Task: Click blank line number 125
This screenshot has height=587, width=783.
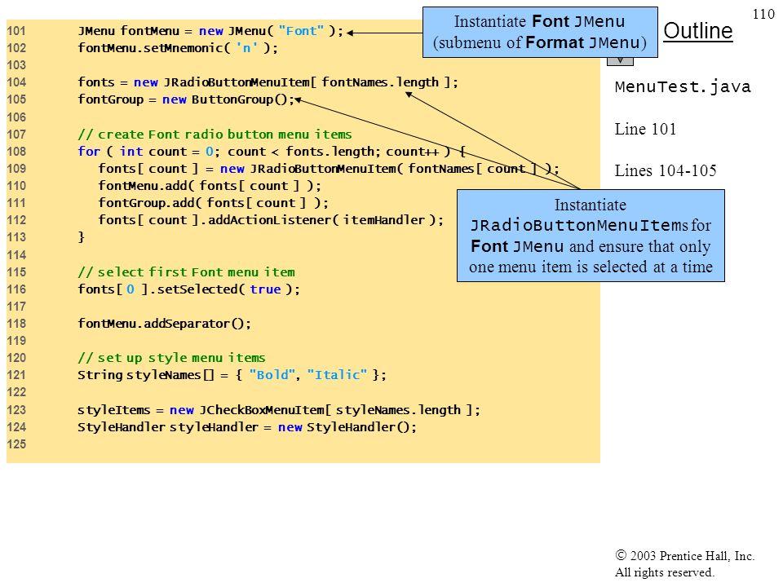Action: [x=16, y=444]
